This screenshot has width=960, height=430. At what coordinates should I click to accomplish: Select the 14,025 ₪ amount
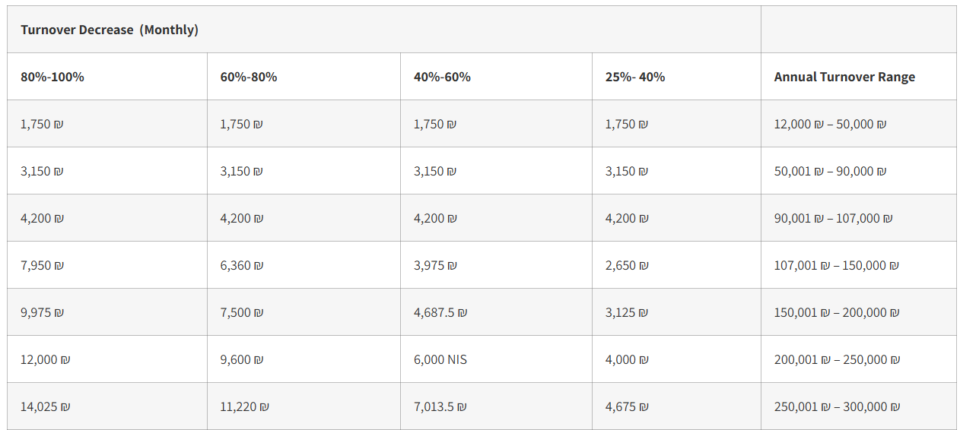[45, 406]
